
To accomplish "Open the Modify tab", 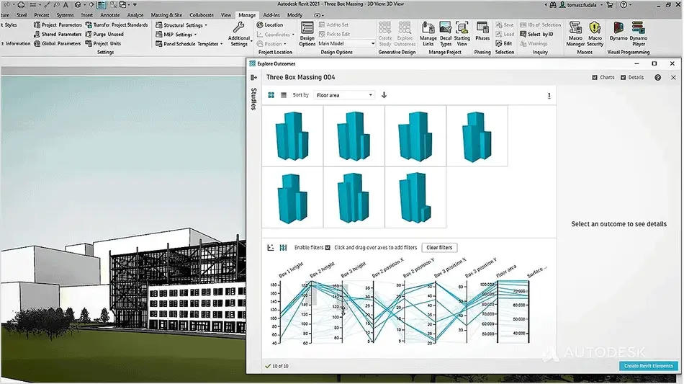I will point(295,15).
